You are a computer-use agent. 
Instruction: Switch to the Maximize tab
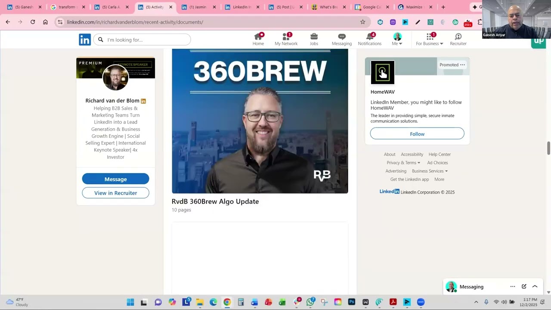(x=415, y=7)
